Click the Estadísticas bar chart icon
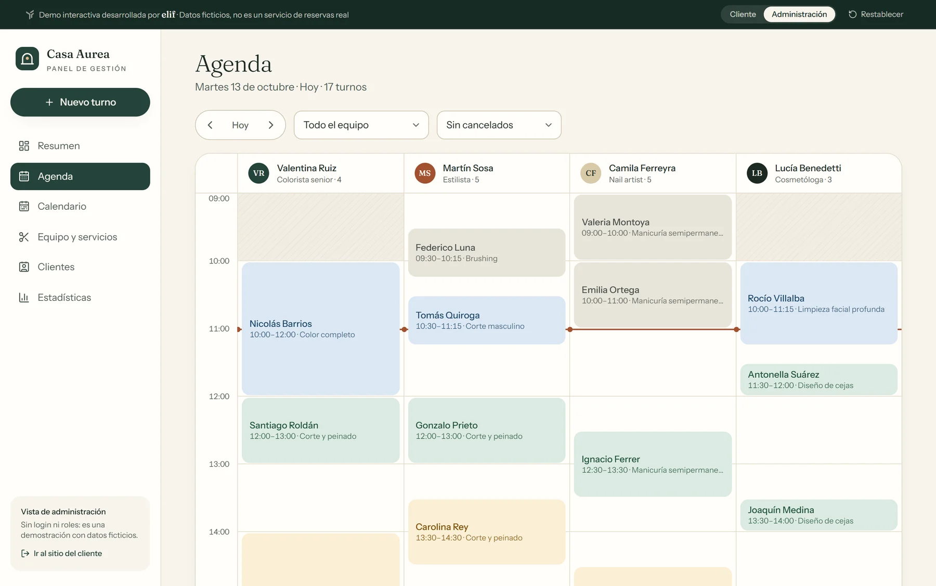This screenshot has height=586, width=936. pos(24,298)
